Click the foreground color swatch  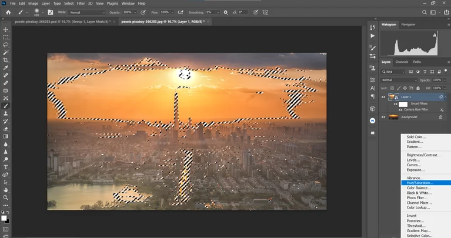(5, 217)
